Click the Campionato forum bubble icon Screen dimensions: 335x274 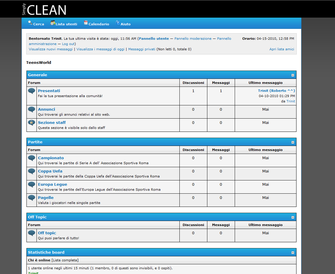pyautogui.click(x=31, y=158)
